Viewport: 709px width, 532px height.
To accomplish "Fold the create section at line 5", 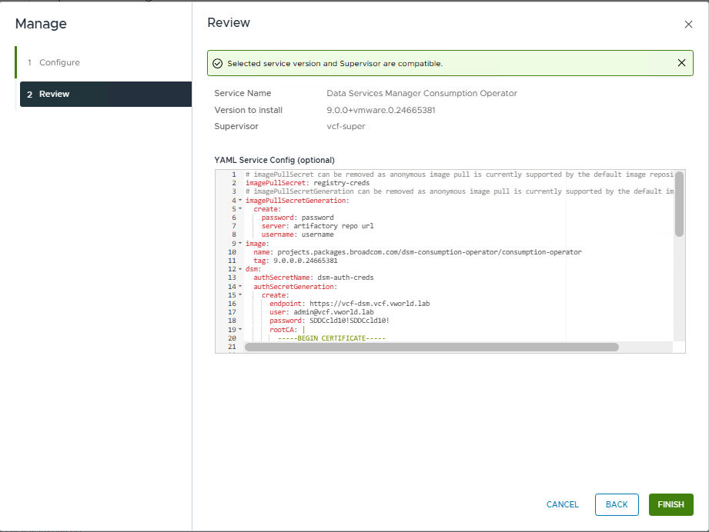I will (240, 209).
